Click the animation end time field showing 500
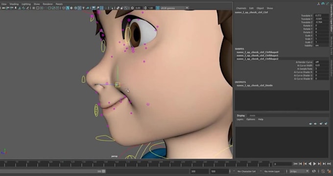The height and width of the screenshot is (176, 333). pyautogui.click(x=219, y=171)
